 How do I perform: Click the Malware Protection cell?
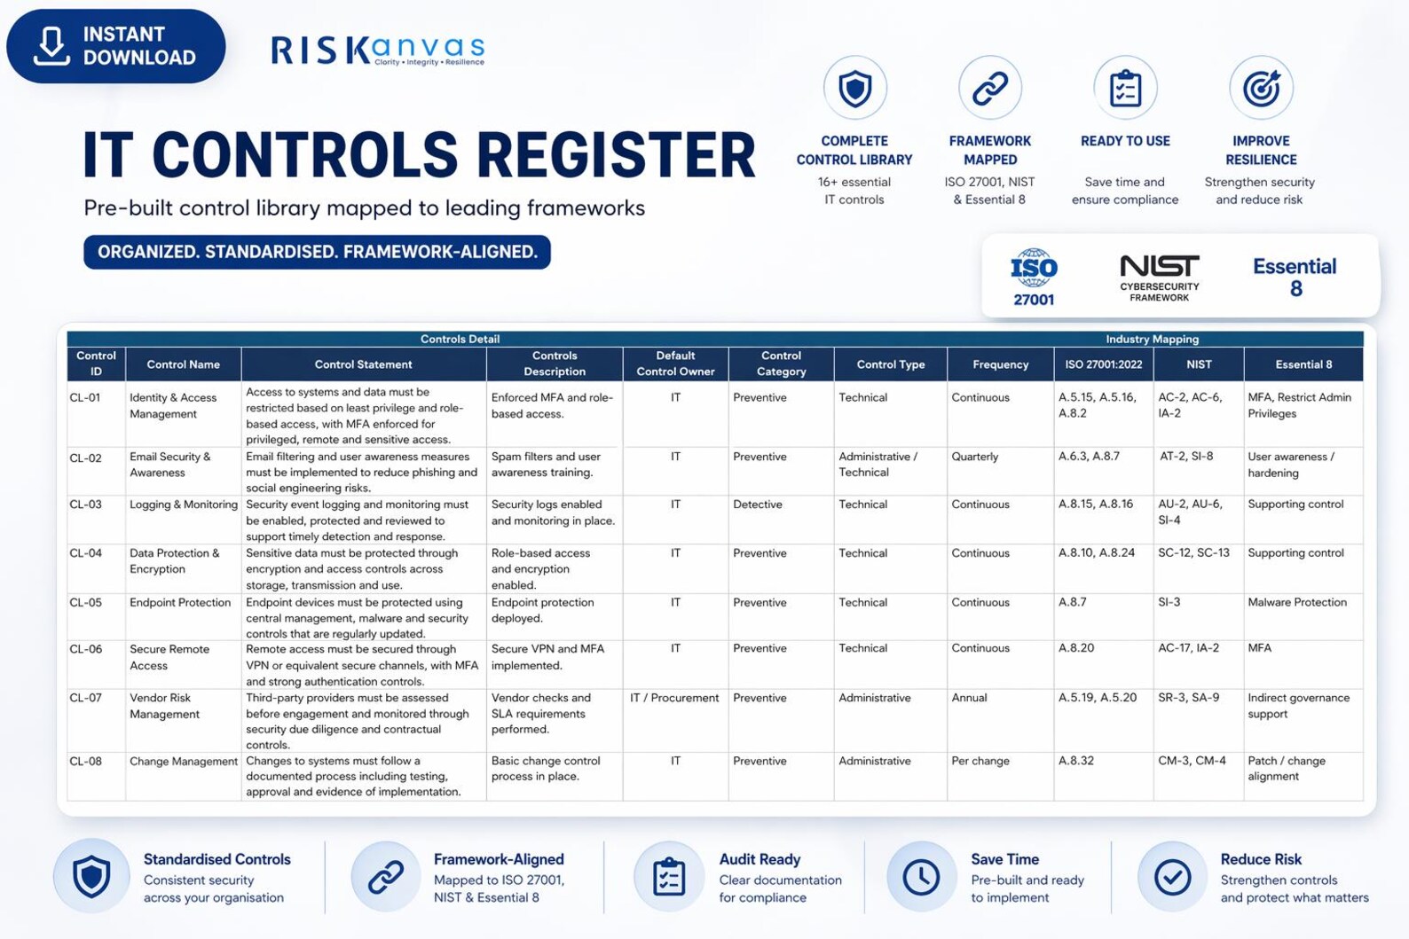pyautogui.click(x=1303, y=617)
